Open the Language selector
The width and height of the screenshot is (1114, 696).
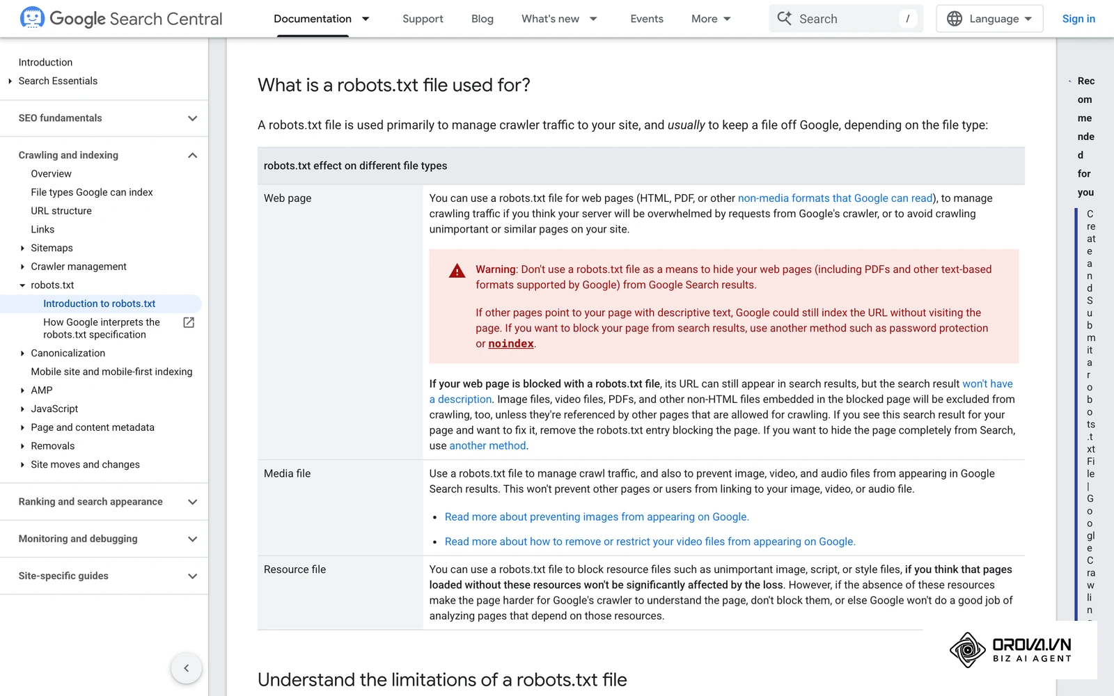(x=989, y=19)
